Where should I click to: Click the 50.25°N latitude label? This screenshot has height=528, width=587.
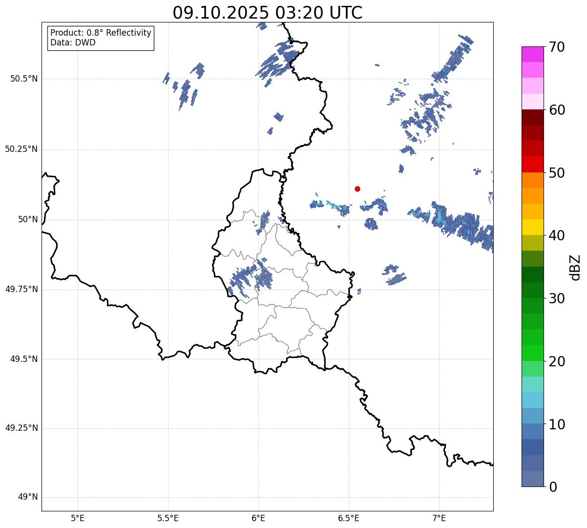tap(21, 149)
